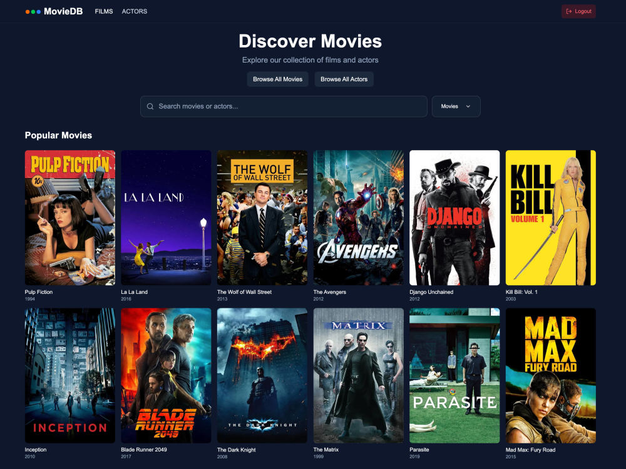Viewport: 626px width, 469px height.
Task: Click 'Kill Bill: Vol. 1' title text
Action: (521, 292)
